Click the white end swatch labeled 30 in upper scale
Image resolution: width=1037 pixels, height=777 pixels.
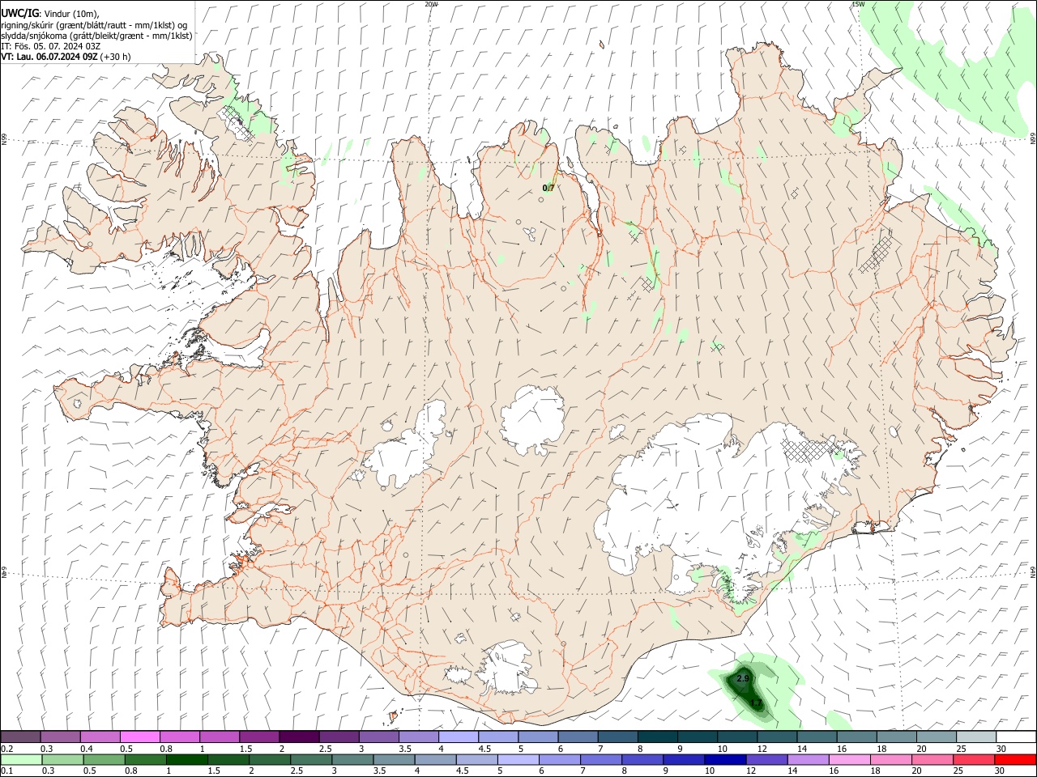click(1016, 737)
